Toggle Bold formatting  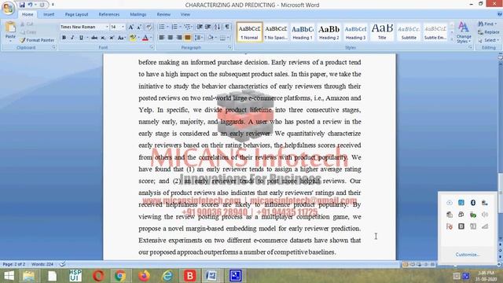point(64,38)
